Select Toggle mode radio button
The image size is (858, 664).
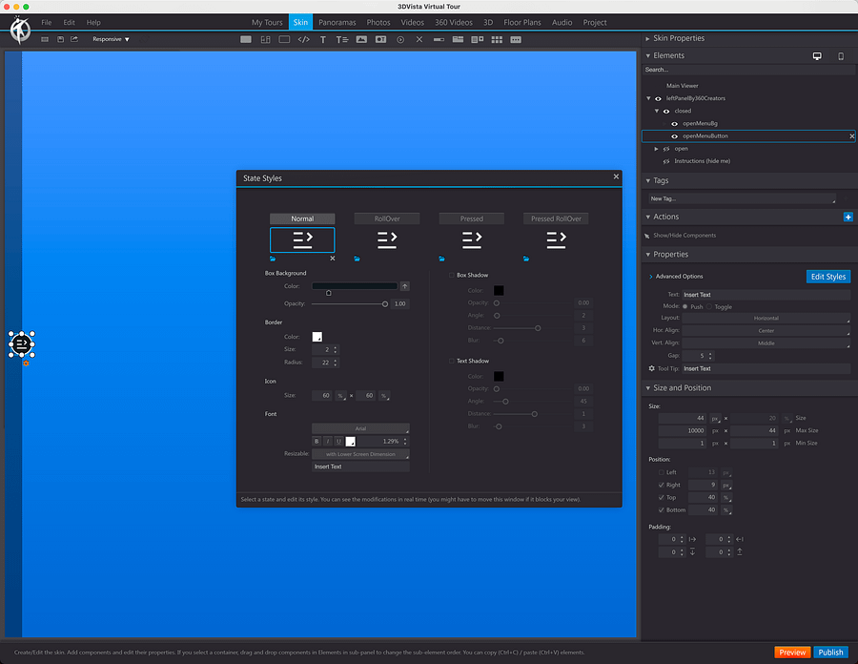(709, 306)
